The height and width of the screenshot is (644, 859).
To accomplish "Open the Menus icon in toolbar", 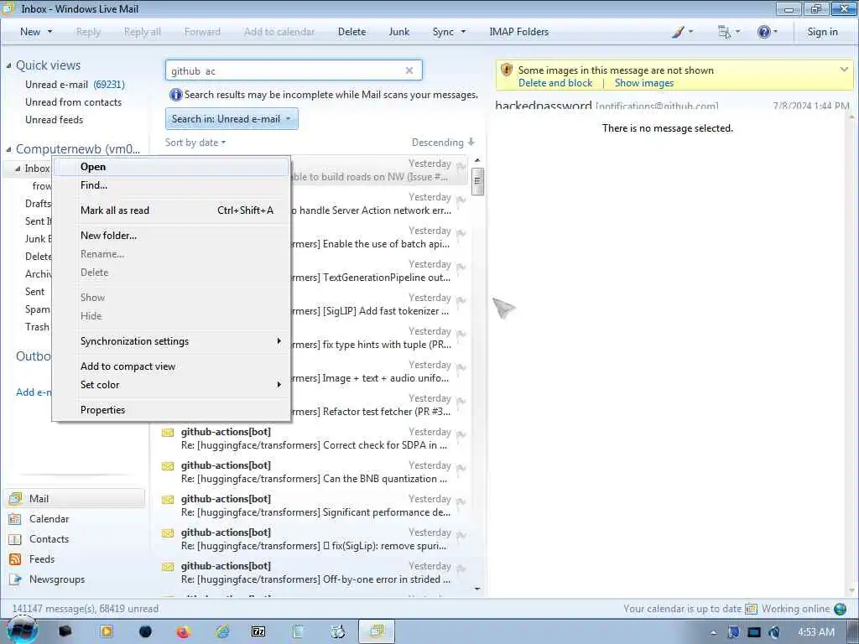I will [724, 32].
